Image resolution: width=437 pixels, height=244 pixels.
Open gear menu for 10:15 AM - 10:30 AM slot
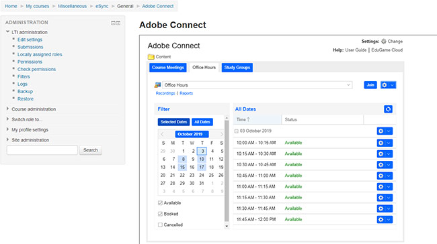(385, 154)
